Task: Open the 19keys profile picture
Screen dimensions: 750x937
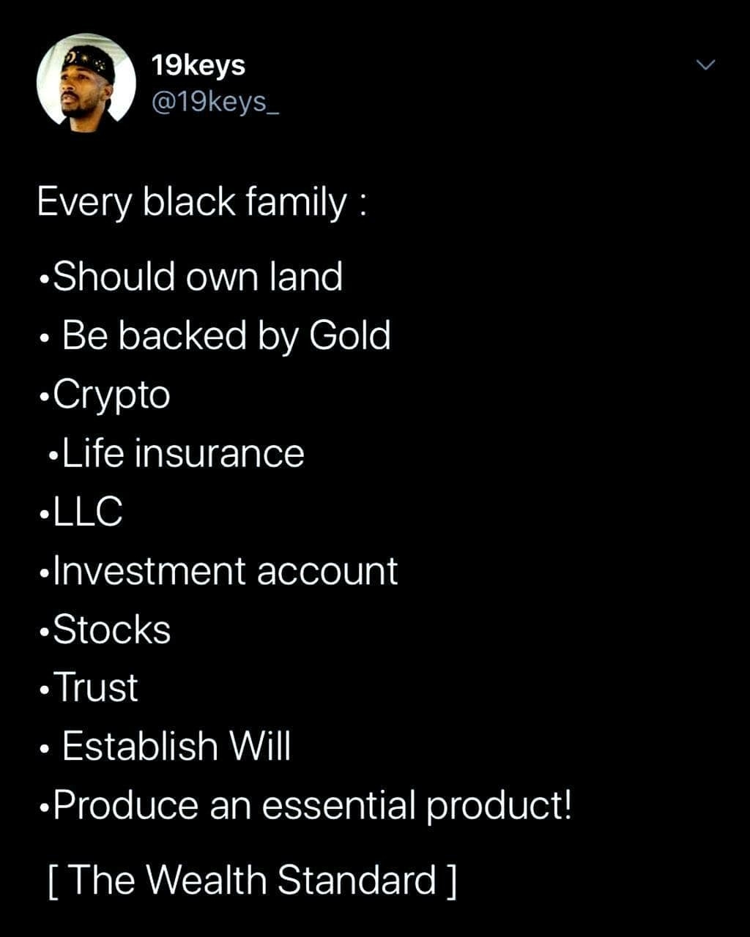Action: [86, 83]
